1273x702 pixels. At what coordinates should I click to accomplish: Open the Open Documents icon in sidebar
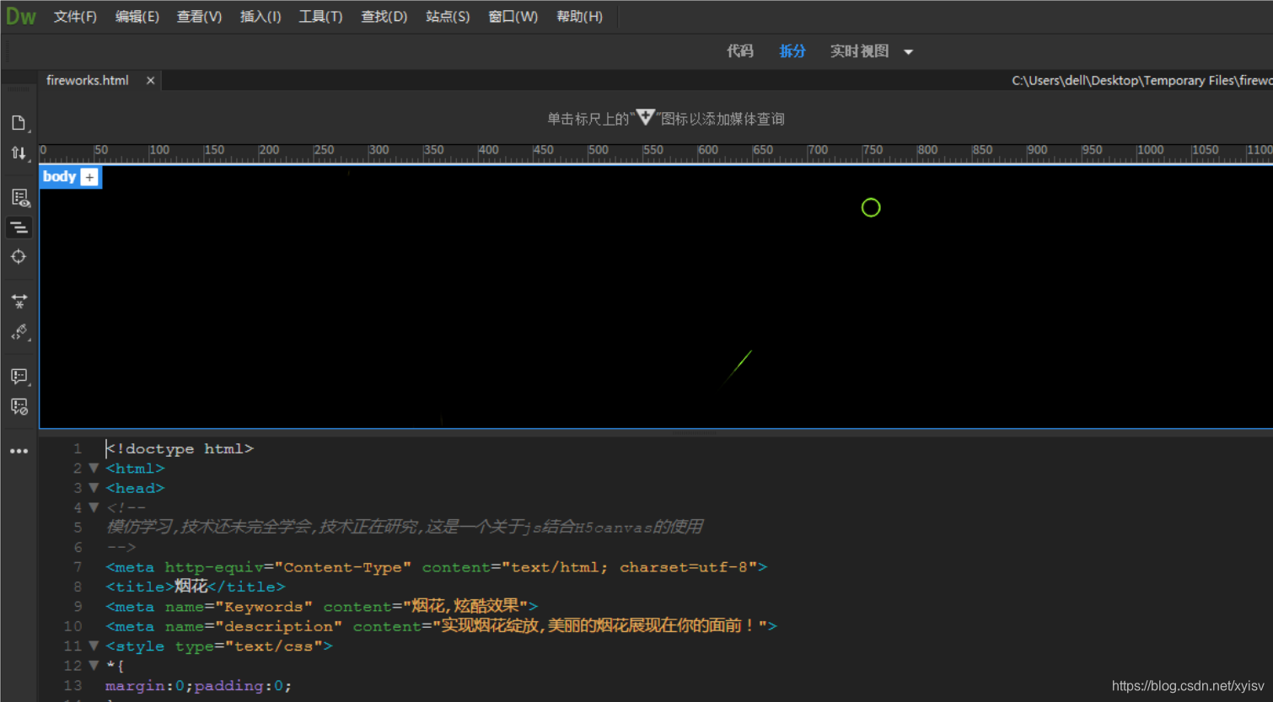19,123
